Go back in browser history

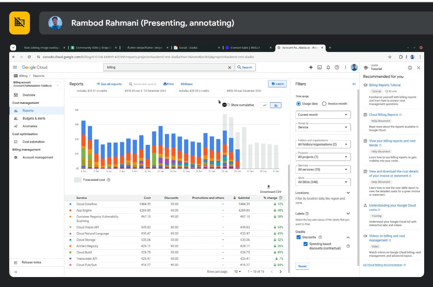click(x=13, y=57)
